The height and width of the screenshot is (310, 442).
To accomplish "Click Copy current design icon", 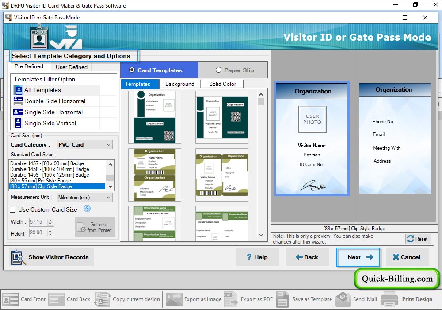I will click(x=103, y=299).
